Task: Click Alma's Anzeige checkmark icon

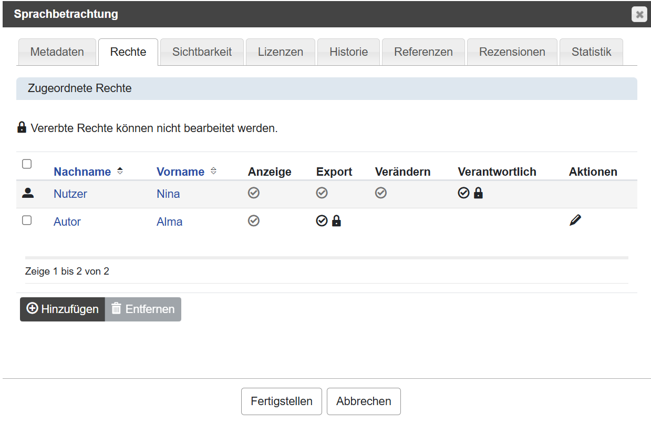Action: click(254, 221)
